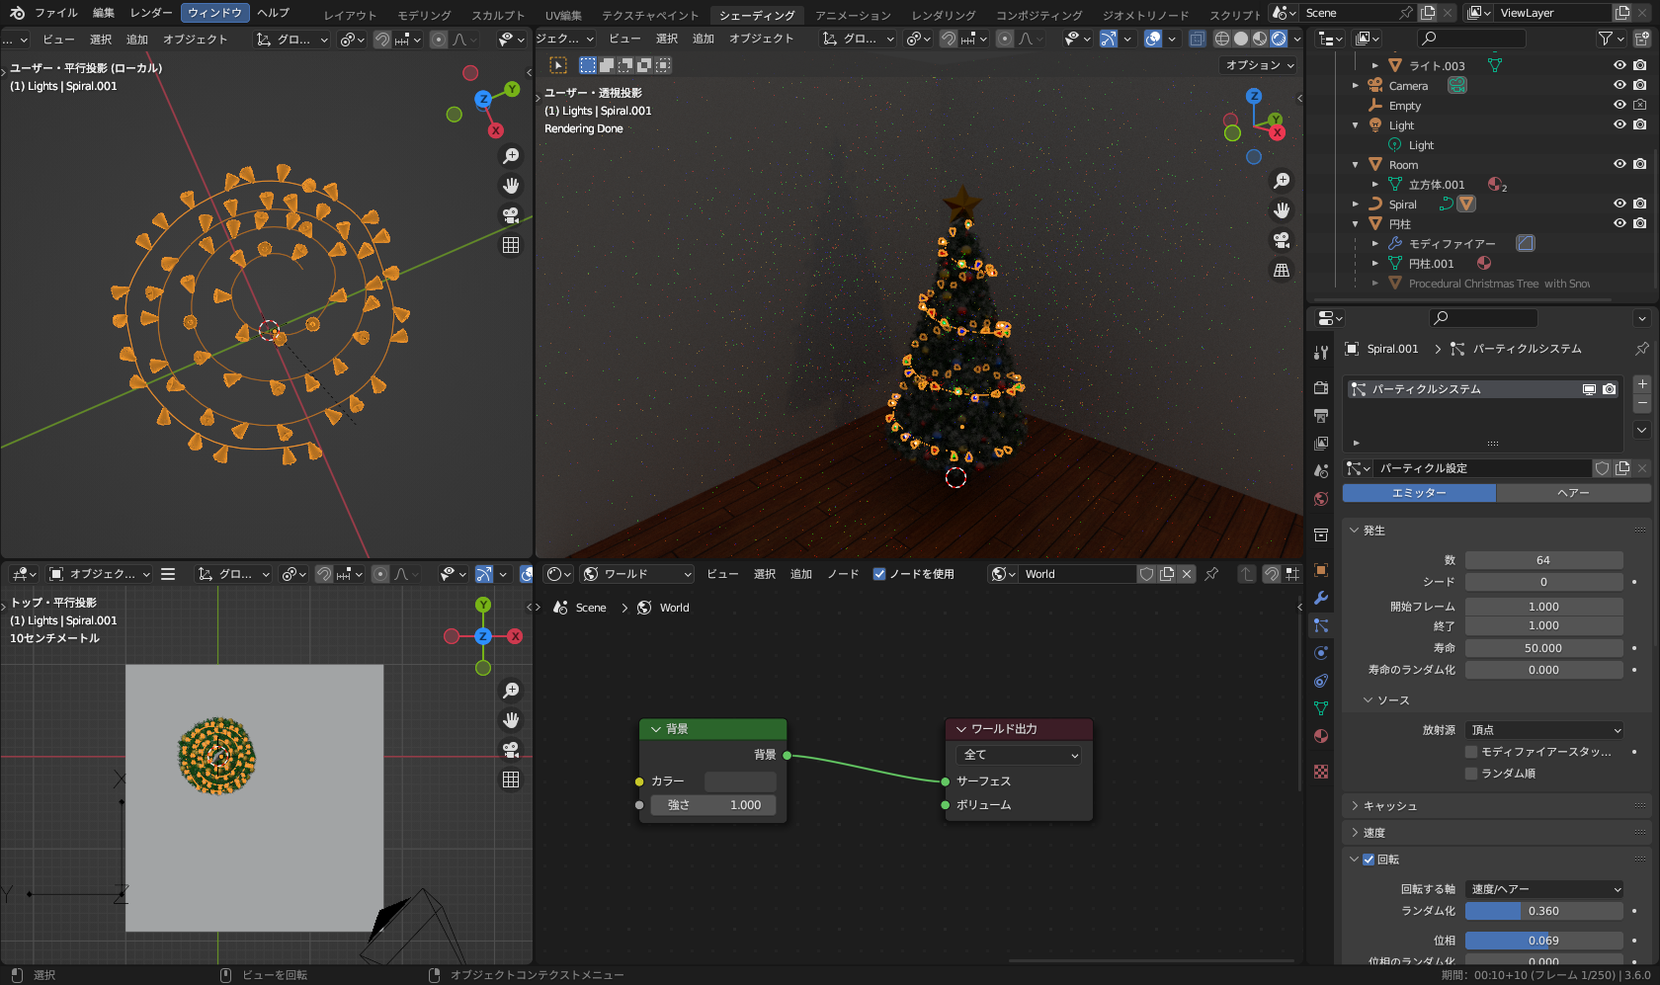Switch to the モデリング workspace tab
Viewport: 1660px width, 985px height.
click(424, 15)
